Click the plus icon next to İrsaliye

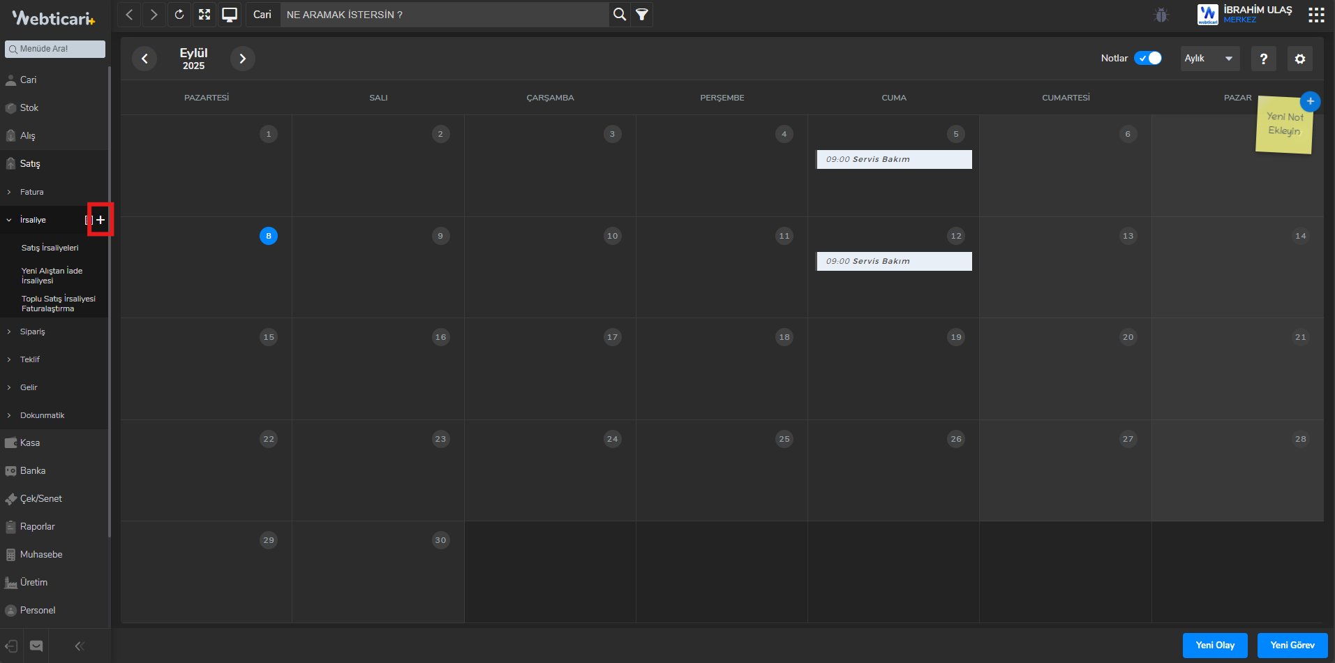coord(100,220)
